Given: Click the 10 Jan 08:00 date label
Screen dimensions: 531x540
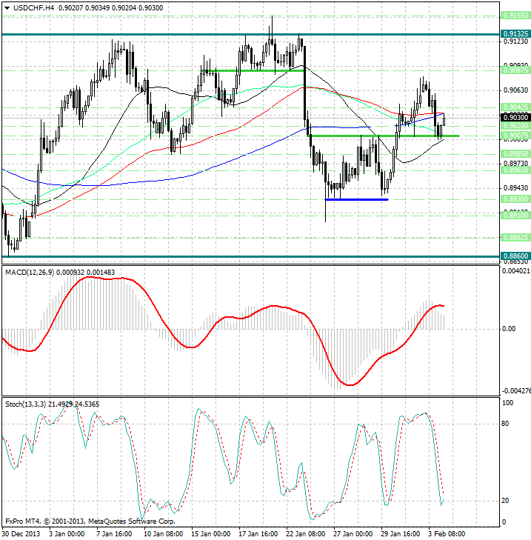Looking at the screenshot, I should pos(163,534).
